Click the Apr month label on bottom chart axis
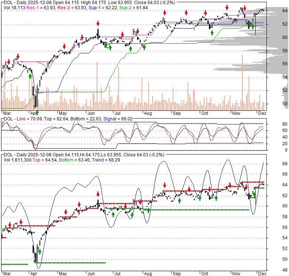 click(34, 274)
